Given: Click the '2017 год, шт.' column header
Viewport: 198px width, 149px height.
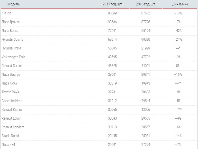Looking at the screenshot, I should (112, 4).
